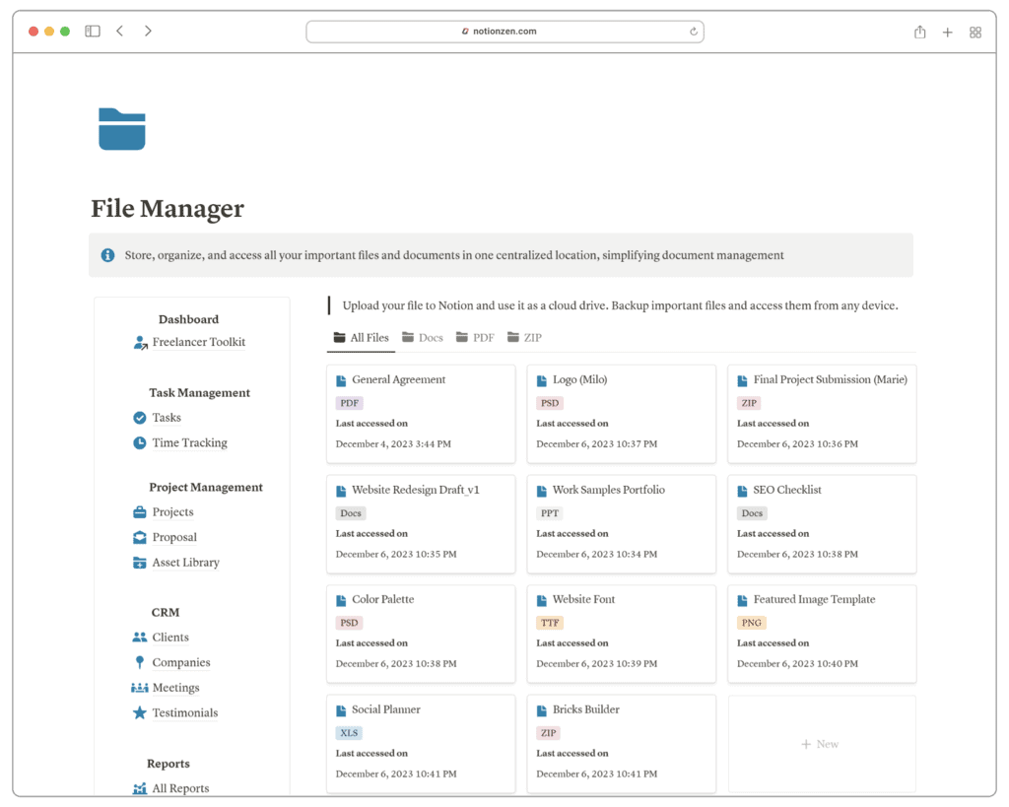Screen dimensions: 1009x807
Task: Add a new file with the New card
Action: pos(821,744)
